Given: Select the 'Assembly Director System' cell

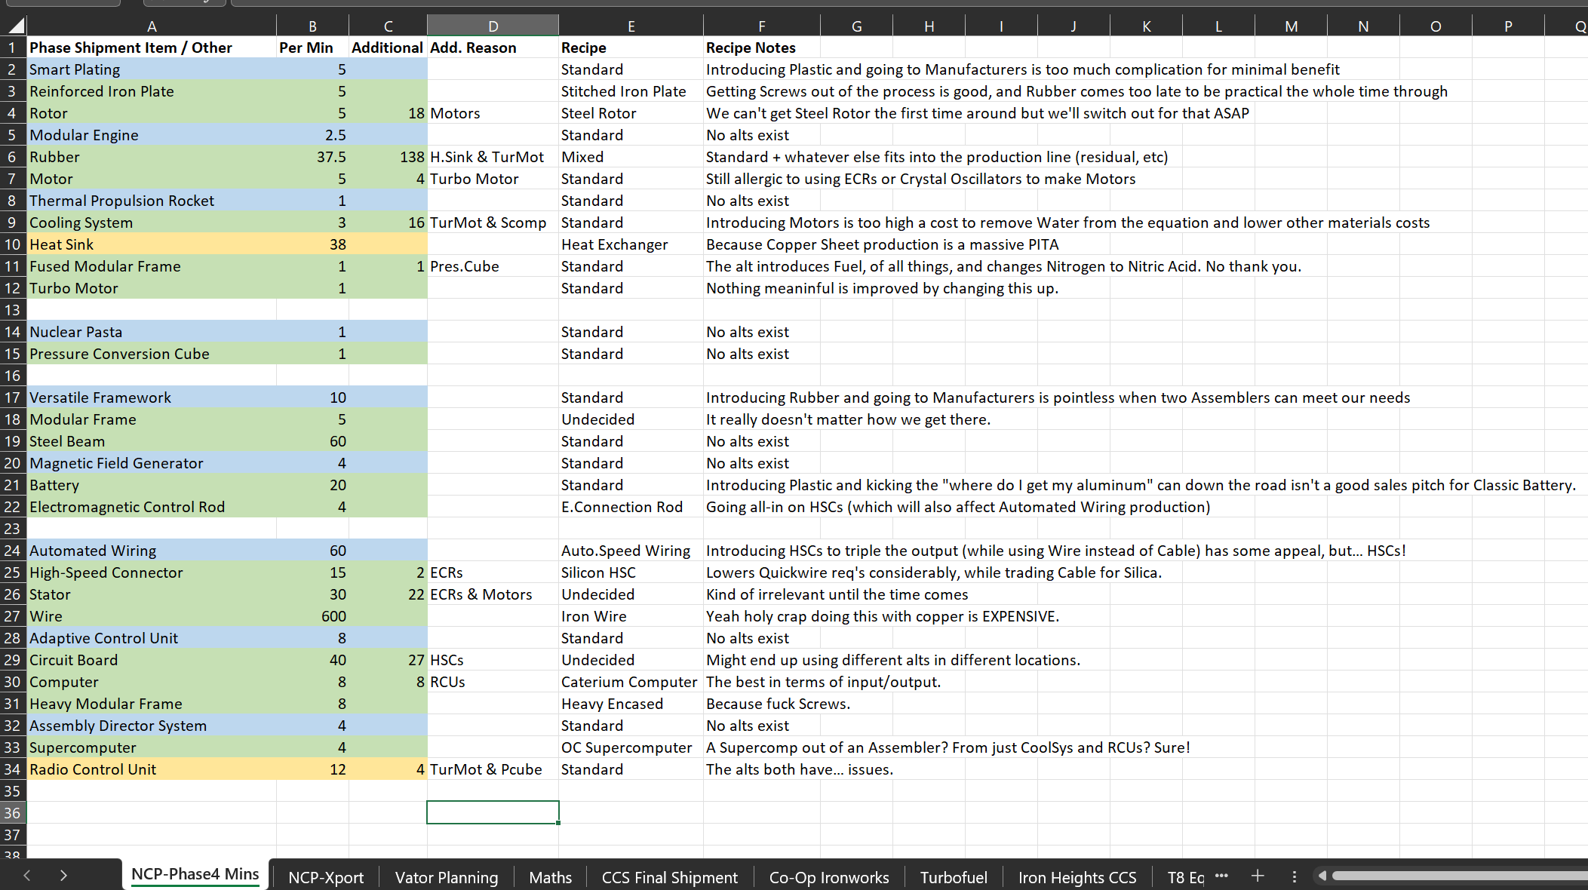Looking at the screenshot, I should pos(152,726).
